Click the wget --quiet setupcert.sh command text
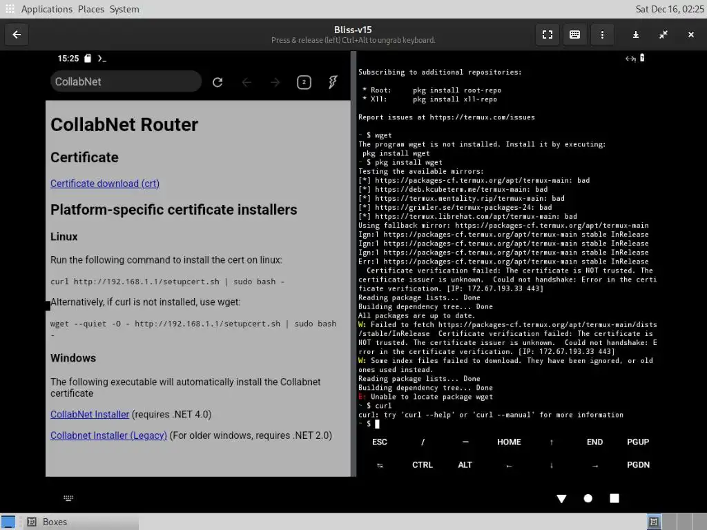The height and width of the screenshot is (530, 707). pyautogui.click(x=193, y=328)
